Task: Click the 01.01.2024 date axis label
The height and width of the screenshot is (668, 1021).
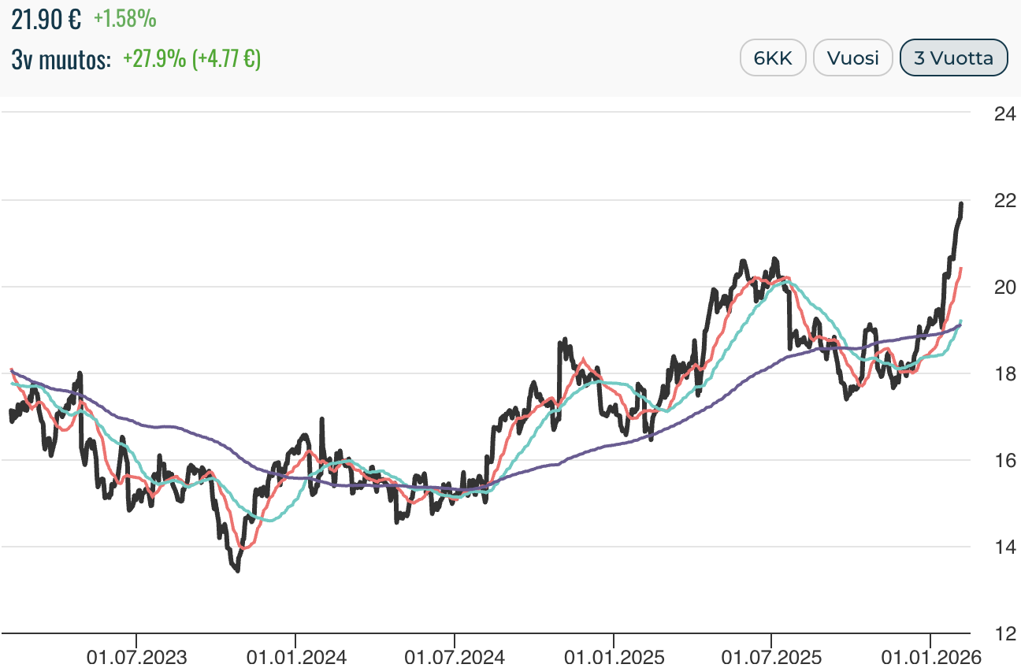Action: pos(295,657)
